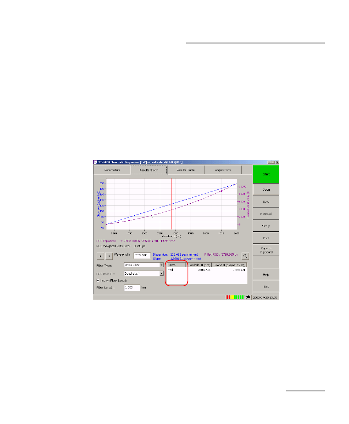
Task: Click the State column header
Action: point(176,265)
